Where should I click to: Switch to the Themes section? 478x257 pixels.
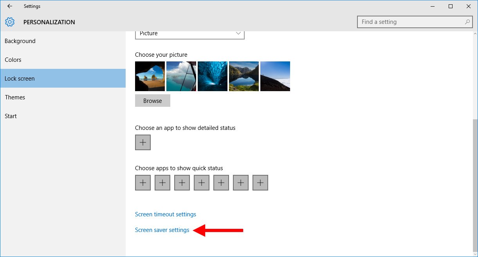coord(15,97)
